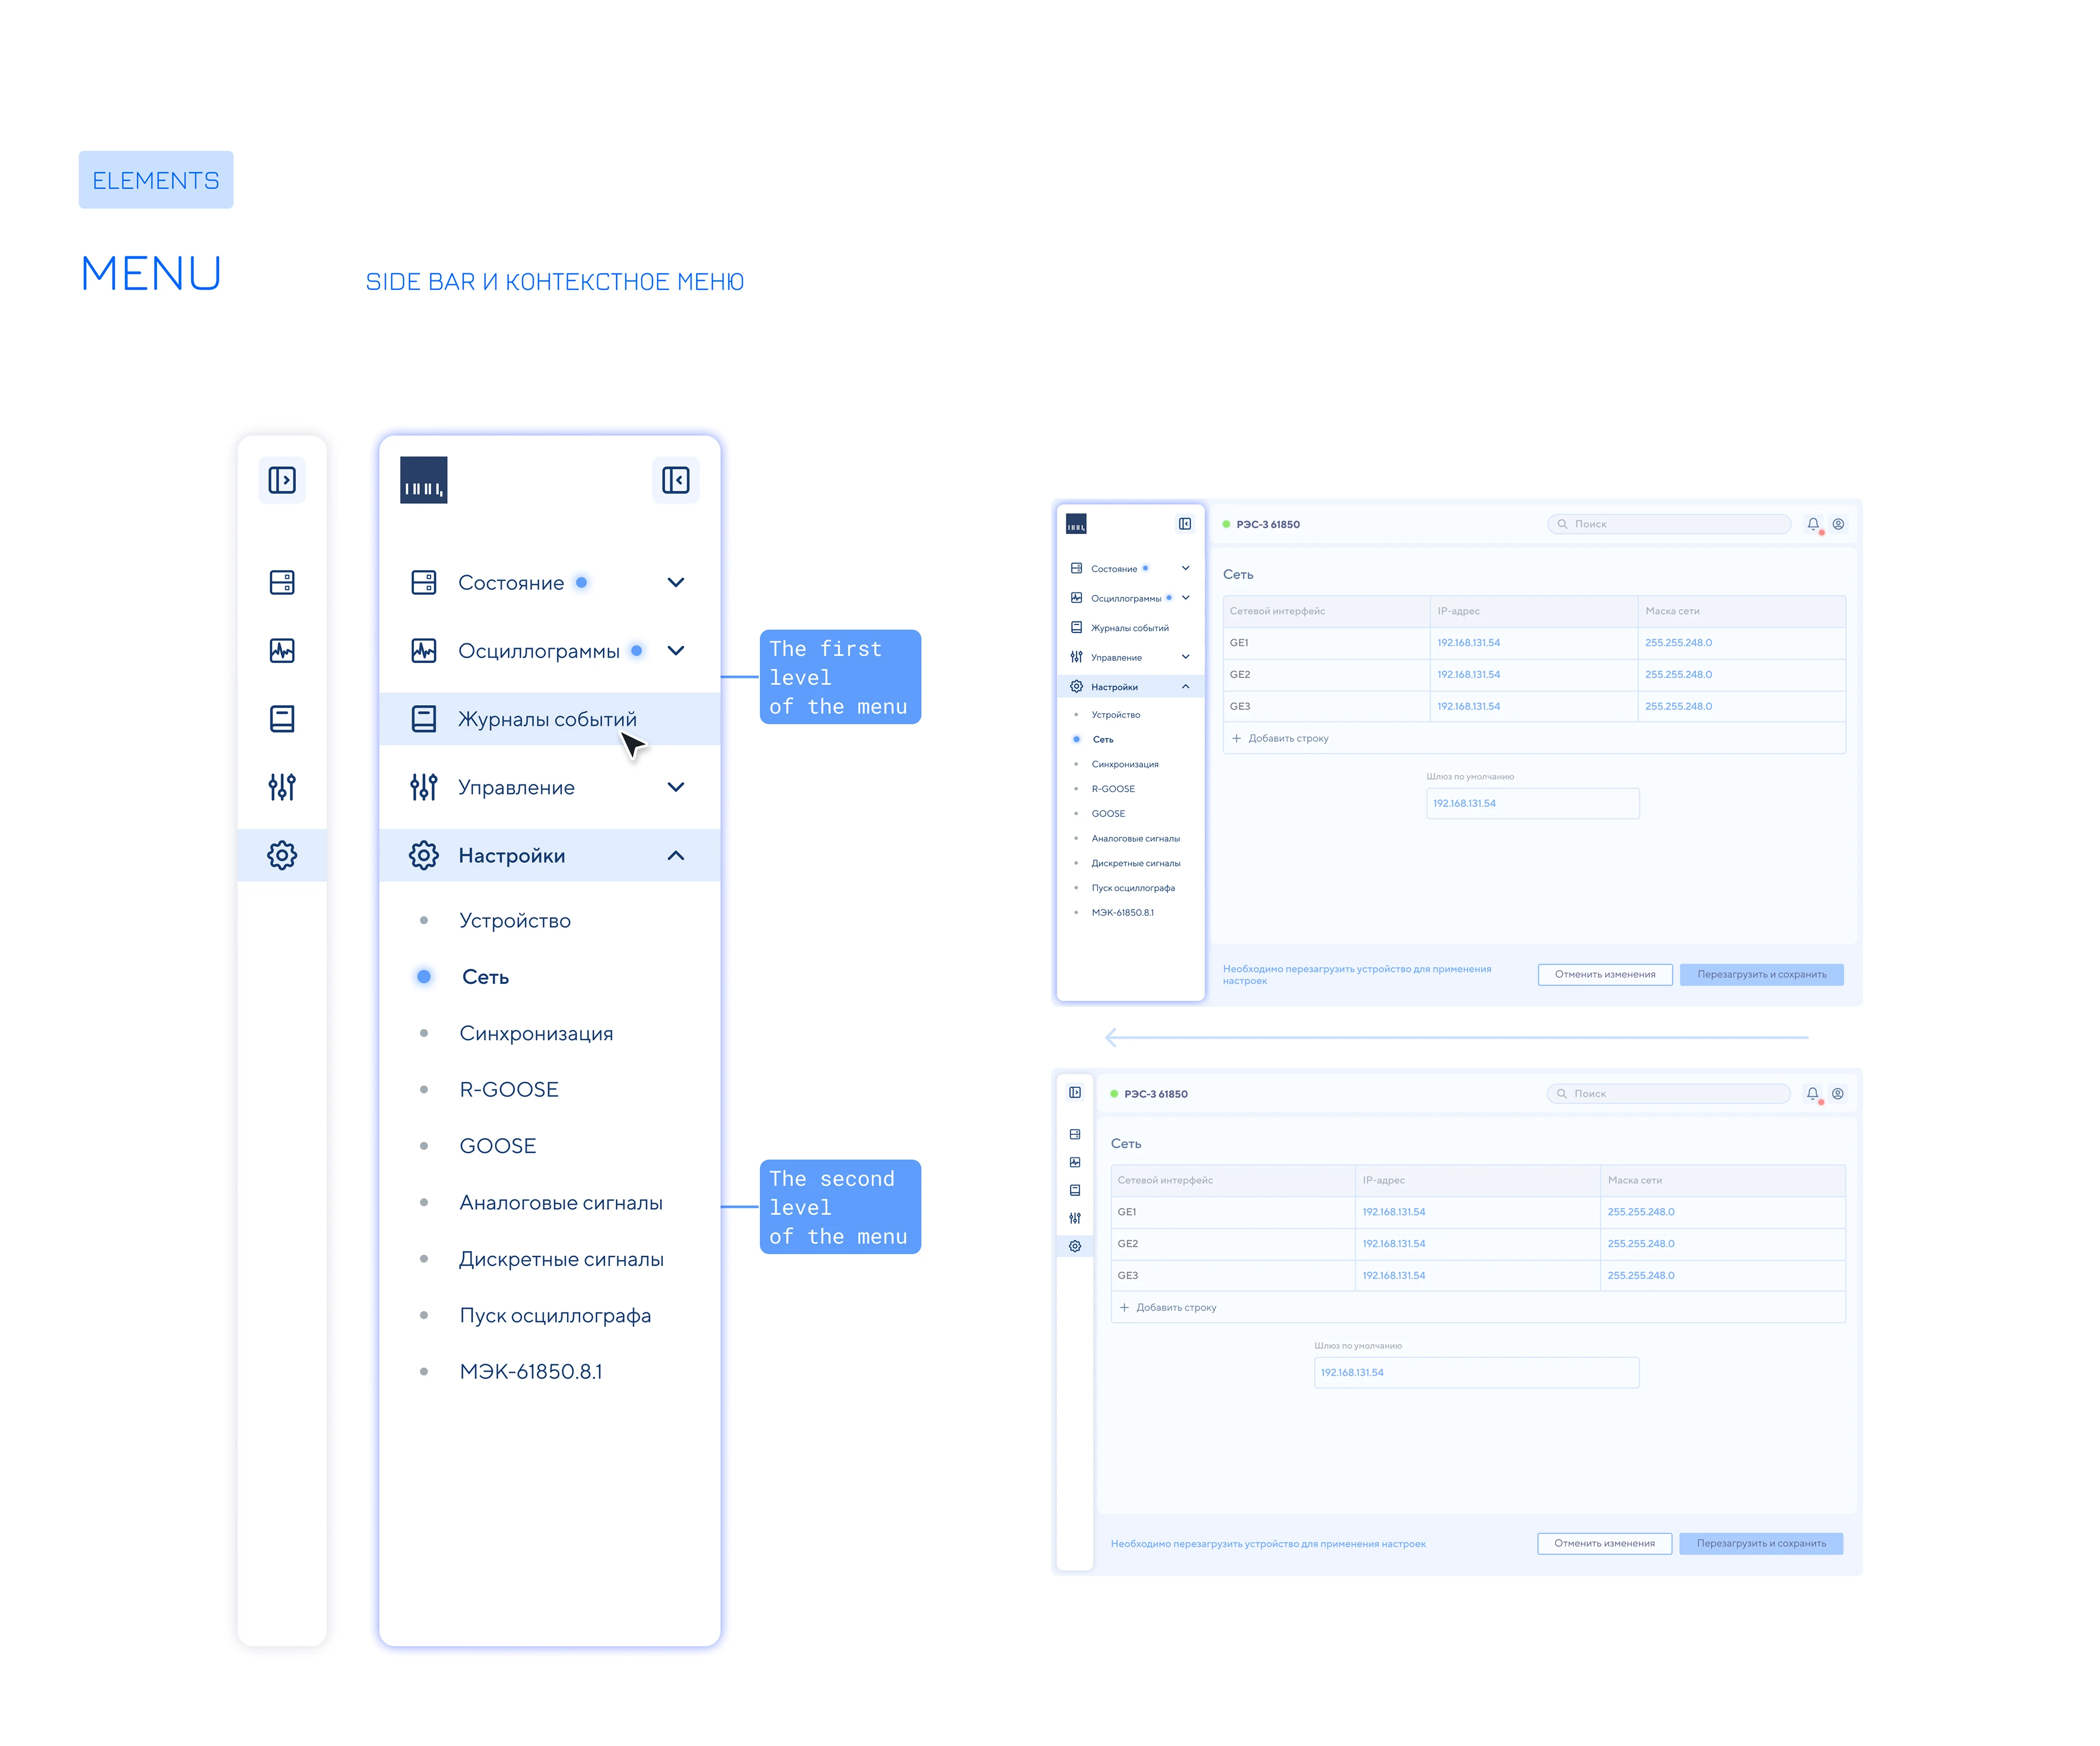Select Журналы событий in large sidebar
The width and height of the screenshot is (2100, 1746).
(549, 719)
